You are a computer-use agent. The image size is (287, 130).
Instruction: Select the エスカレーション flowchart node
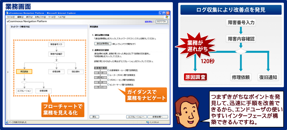[x=24, y=91]
